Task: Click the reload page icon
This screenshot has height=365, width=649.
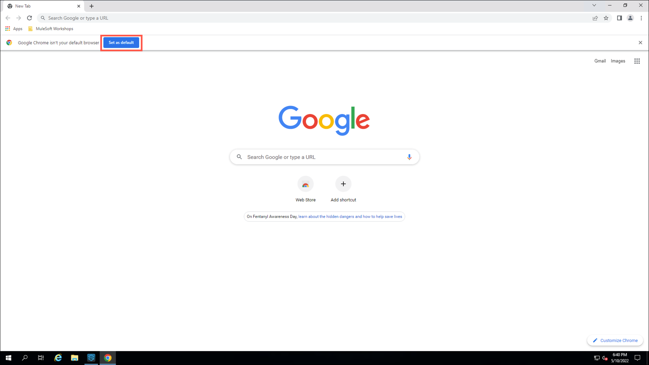Action: point(29,18)
